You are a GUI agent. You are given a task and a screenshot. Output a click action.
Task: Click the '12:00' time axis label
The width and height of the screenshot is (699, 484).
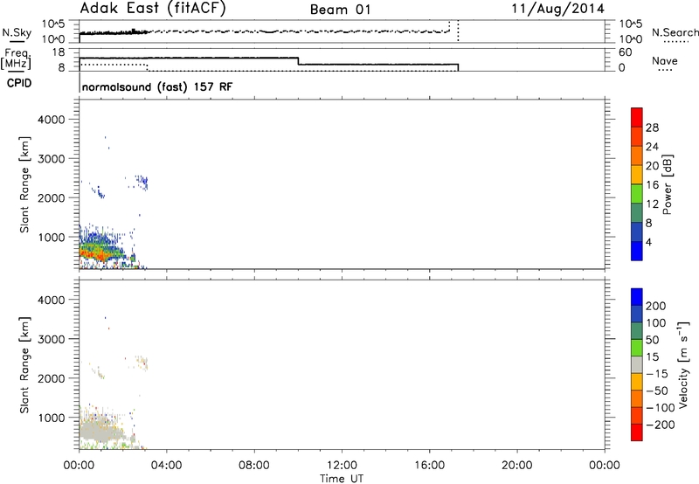pyautogui.click(x=342, y=466)
